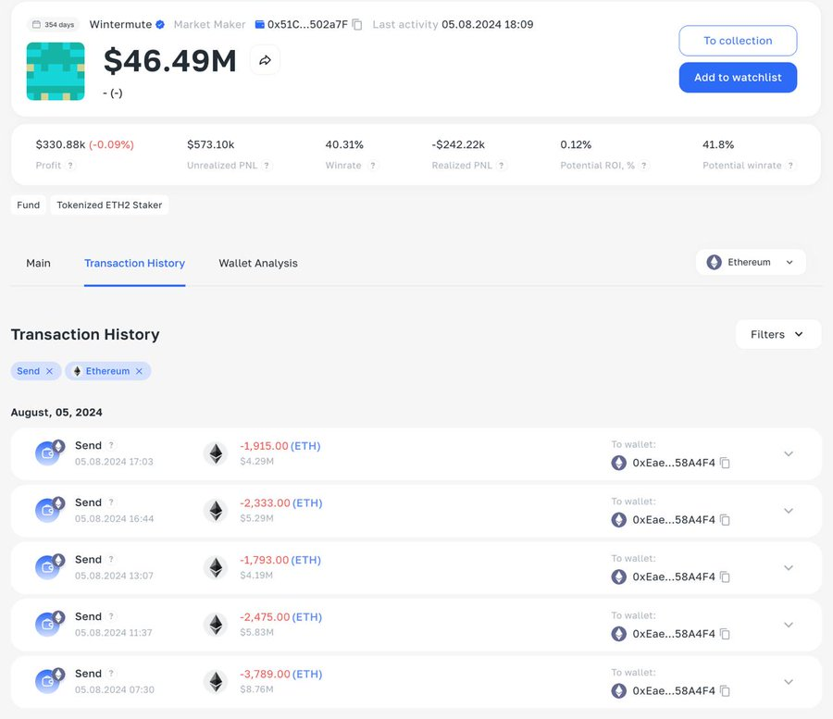This screenshot has height=719, width=833.
Task: Show the Winrate help tooltip
Action: click(373, 165)
